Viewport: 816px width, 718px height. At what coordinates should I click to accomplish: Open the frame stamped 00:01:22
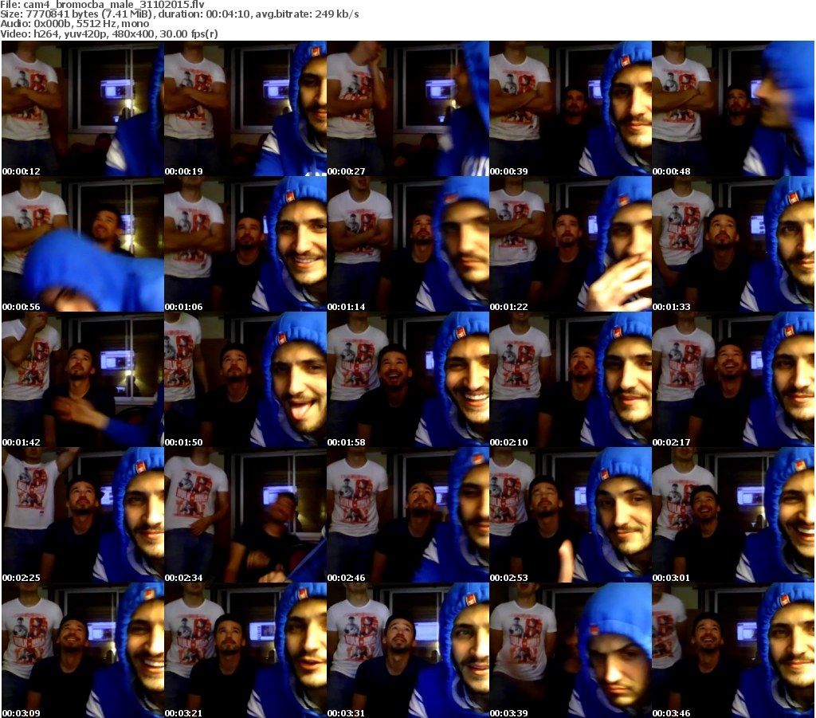[x=571, y=244]
